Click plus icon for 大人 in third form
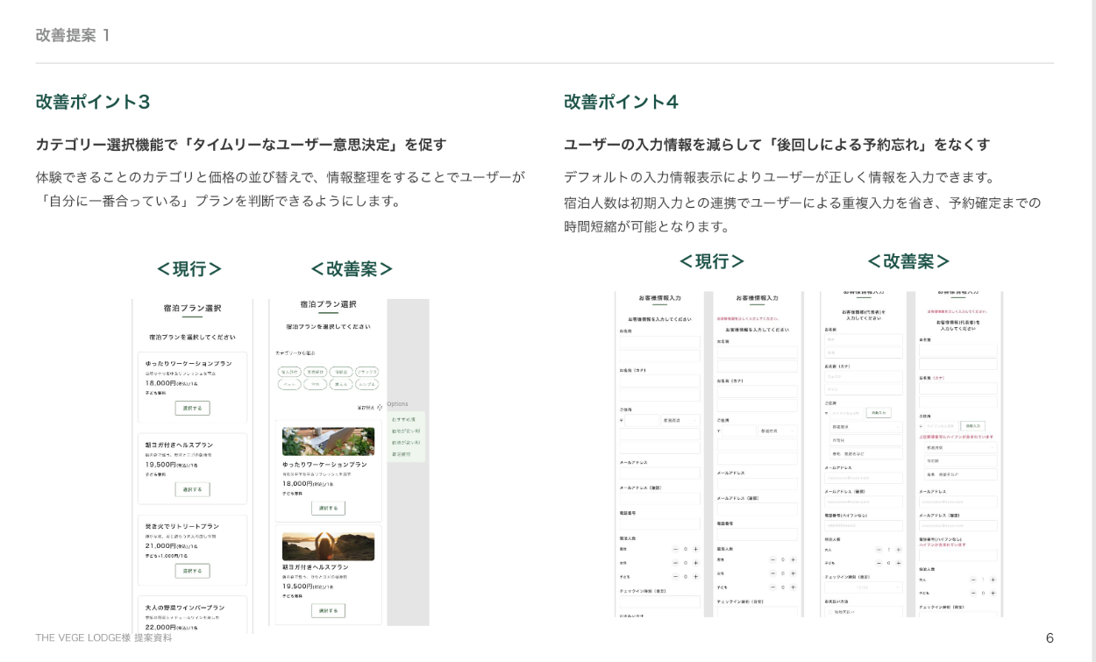The width and height of the screenshot is (1096, 662). (x=898, y=550)
